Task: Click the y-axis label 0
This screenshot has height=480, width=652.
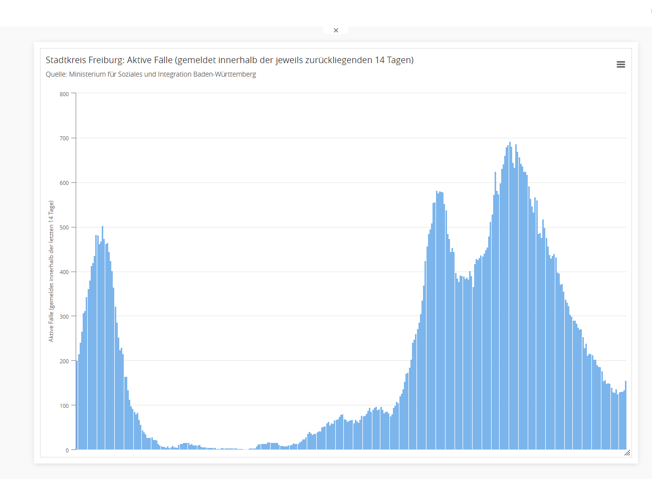Action: pos(67,450)
